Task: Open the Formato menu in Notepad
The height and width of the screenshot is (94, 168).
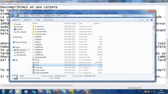Action: point(17,4)
